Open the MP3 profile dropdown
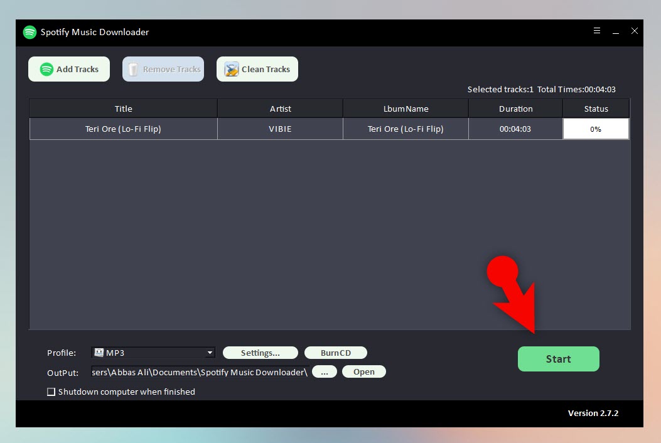Screen dimensions: 661x443 pyautogui.click(x=153, y=353)
